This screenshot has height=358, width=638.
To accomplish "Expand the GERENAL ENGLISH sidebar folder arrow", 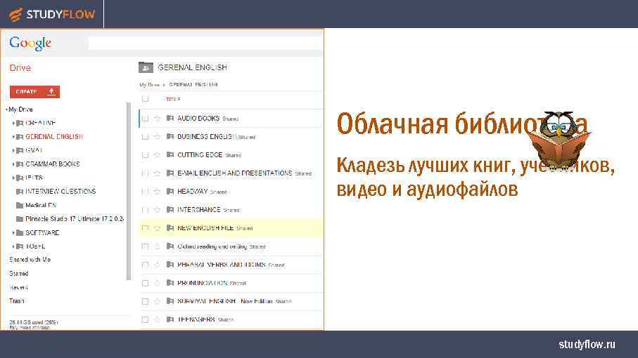I will click(13, 137).
